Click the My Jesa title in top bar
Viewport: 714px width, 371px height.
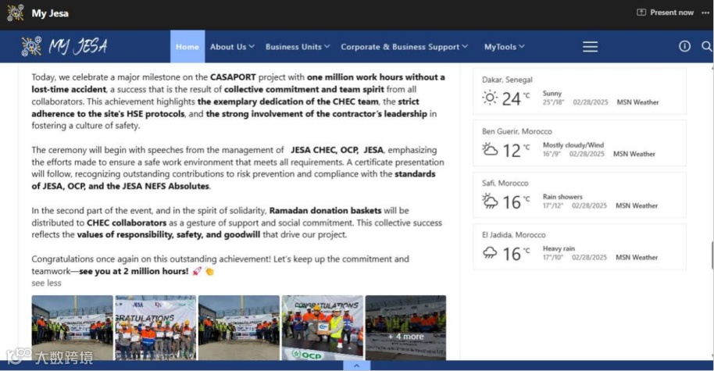(x=50, y=13)
